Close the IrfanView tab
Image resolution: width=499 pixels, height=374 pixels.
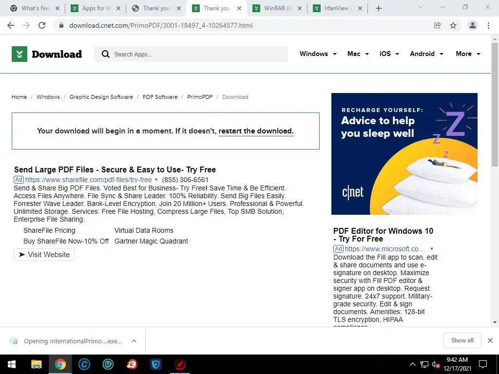pos(360,8)
